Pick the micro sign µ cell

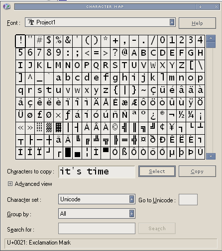click(x=172, y=153)
